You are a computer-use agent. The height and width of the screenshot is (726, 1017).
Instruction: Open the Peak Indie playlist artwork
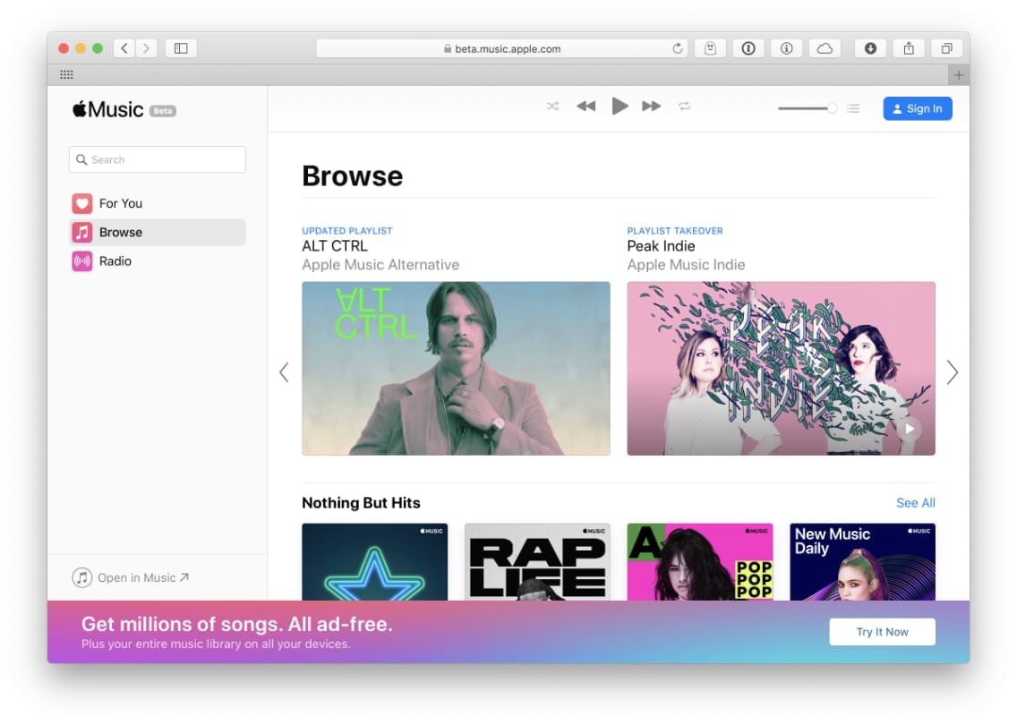781,369
